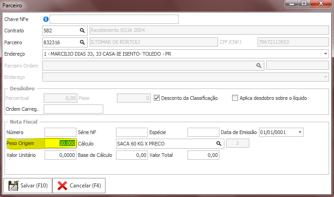Open partner lookup via the Parceiro magnifier icon

coord(82,42)
